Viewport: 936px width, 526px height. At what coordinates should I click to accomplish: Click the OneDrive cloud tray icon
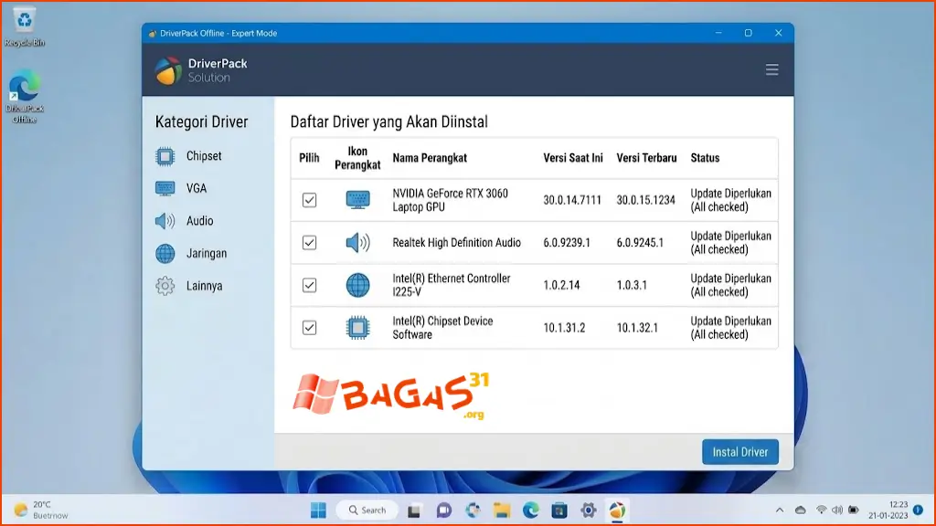[800, 510]
